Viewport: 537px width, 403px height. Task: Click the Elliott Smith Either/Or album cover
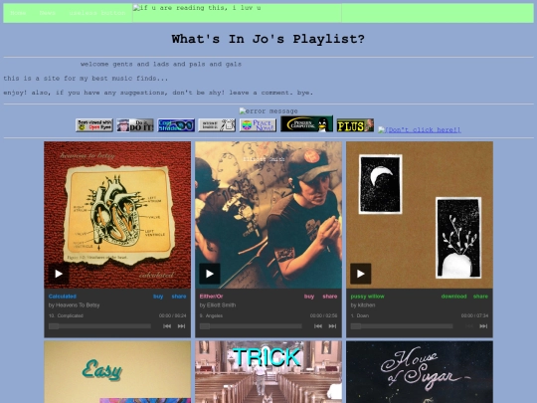[x=268, y=215]
